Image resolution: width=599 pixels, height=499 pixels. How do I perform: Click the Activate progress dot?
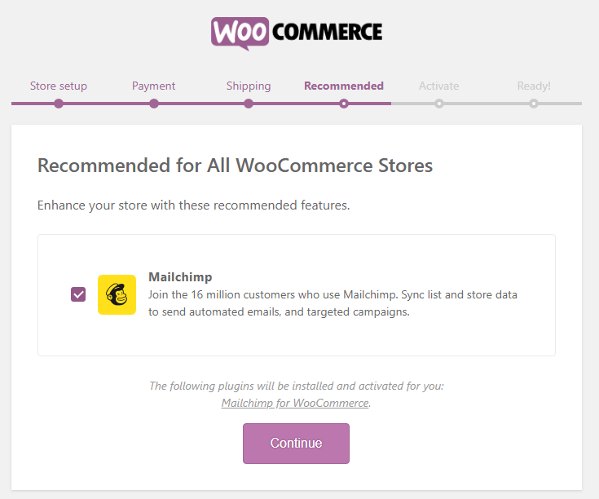coord(439,104)
